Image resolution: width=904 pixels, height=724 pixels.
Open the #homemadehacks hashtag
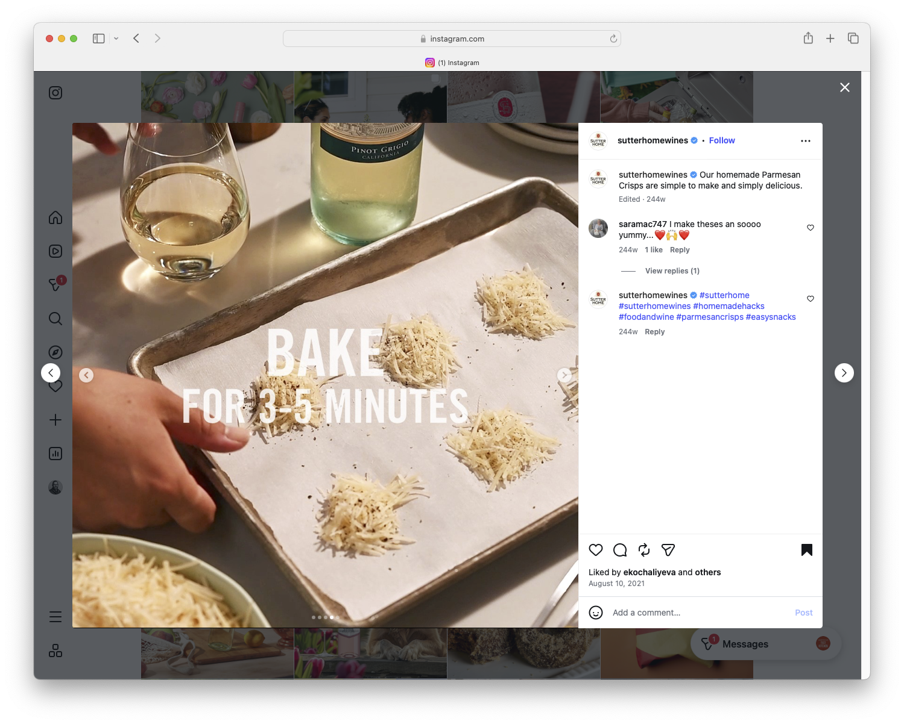point(729,306)
